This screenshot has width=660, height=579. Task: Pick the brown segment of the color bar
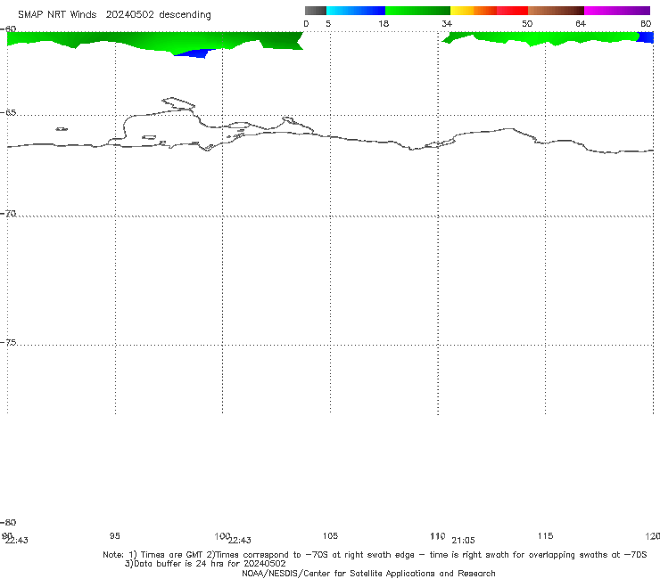556,11
